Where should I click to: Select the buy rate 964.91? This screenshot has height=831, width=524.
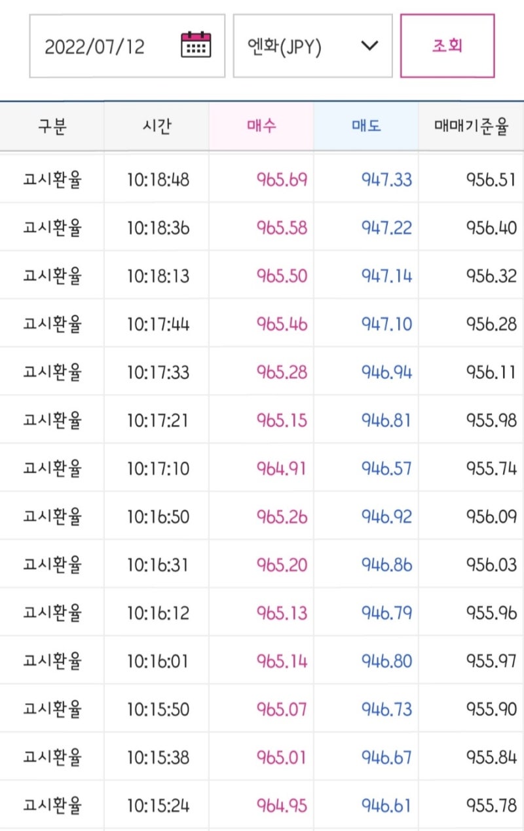(282, 469)
